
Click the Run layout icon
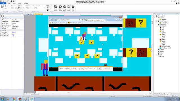coord(60,7)
